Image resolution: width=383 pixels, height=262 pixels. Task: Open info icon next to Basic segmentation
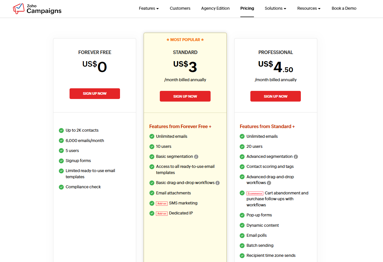pos(196,157)
